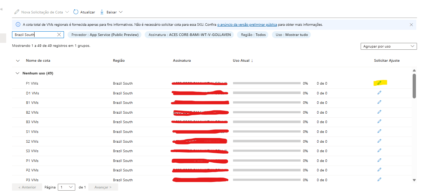Viewport: 421px width, 195px height.
Task: Click the pencil adjust icon for S2 VMs
Action: coord(379,141)
